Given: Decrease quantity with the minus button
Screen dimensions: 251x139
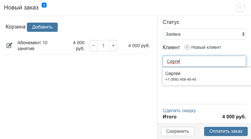Looking at the screenshot, I should [x=94, y=46].
